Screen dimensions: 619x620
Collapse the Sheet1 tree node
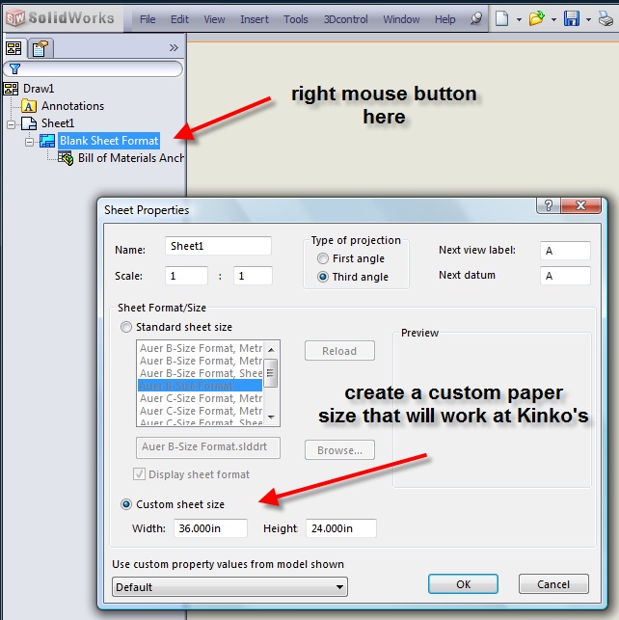click(x=11, y=124)
